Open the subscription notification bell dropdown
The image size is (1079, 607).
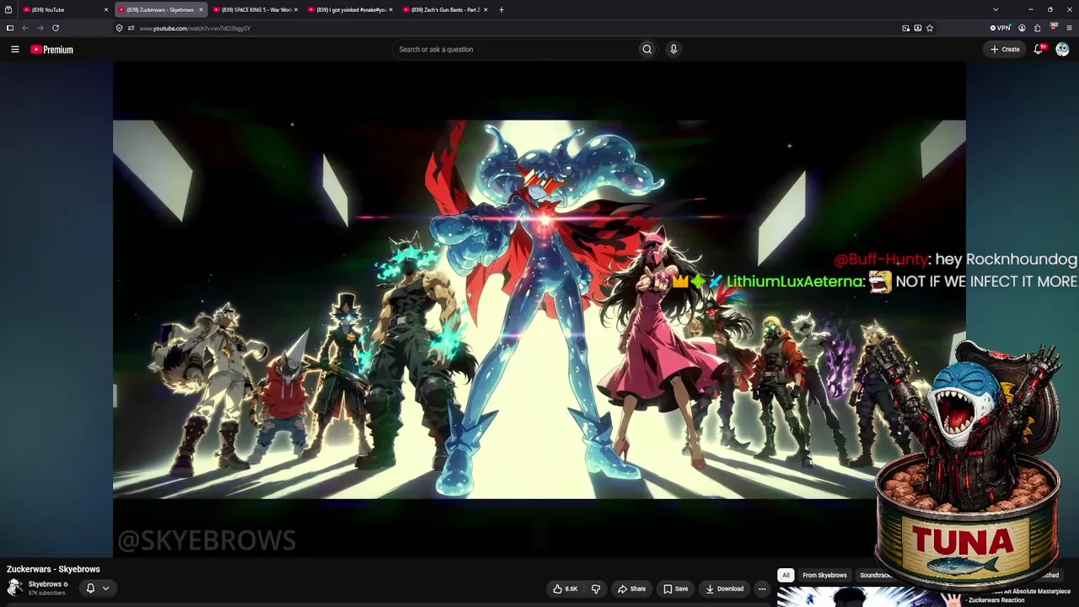point(98,588)
